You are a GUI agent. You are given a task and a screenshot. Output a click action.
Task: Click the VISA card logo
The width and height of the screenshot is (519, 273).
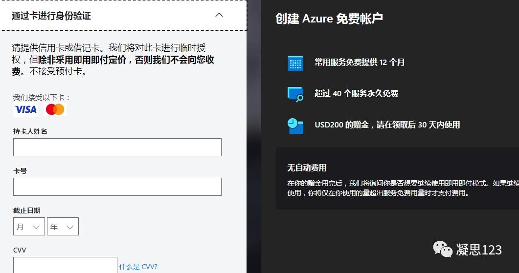click(x=26, y=109)
